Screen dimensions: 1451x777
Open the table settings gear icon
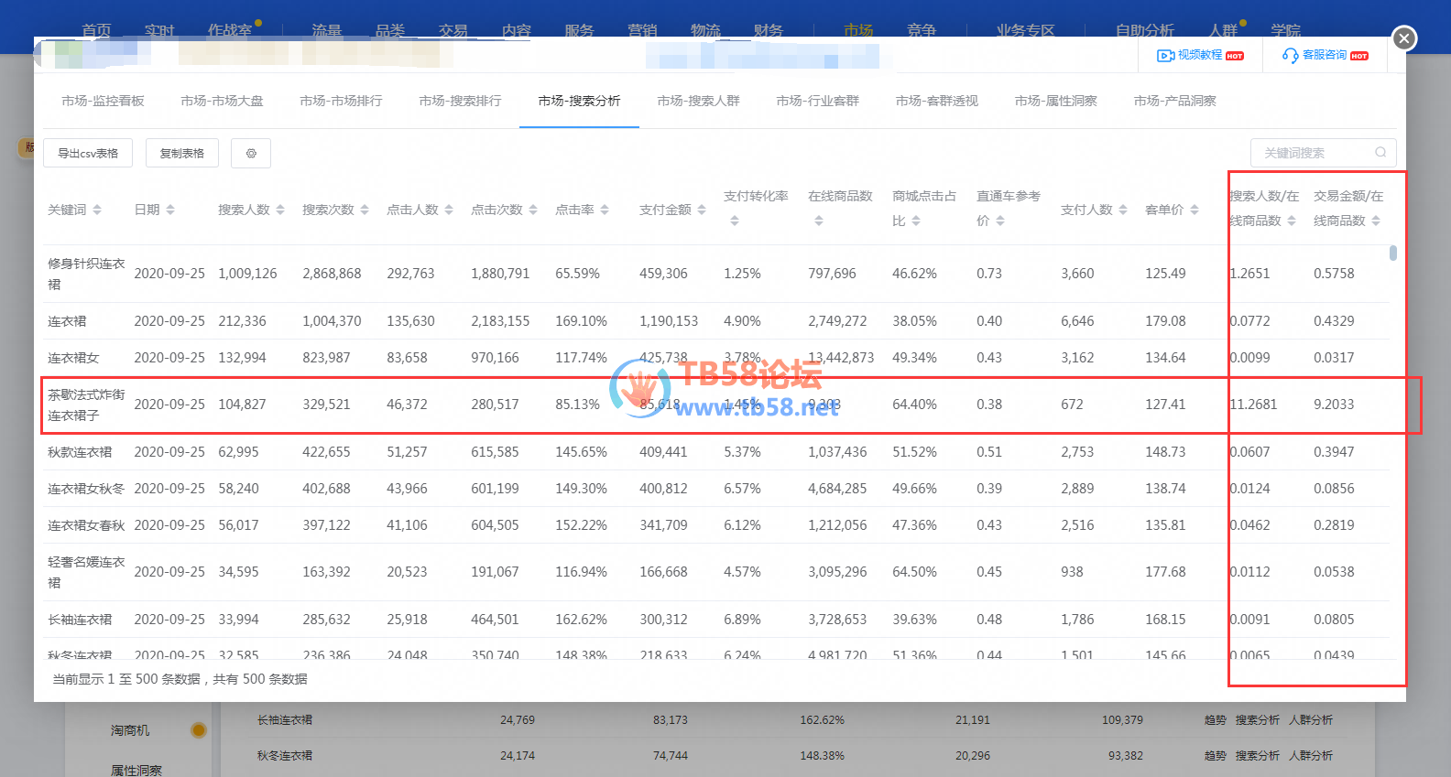click(x=251, y=153)
